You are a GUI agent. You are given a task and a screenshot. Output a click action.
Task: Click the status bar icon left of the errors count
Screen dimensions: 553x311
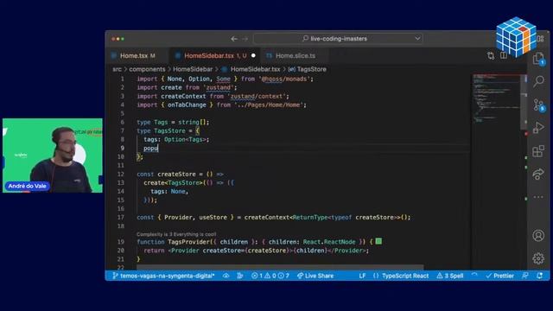tap(240, 276)
